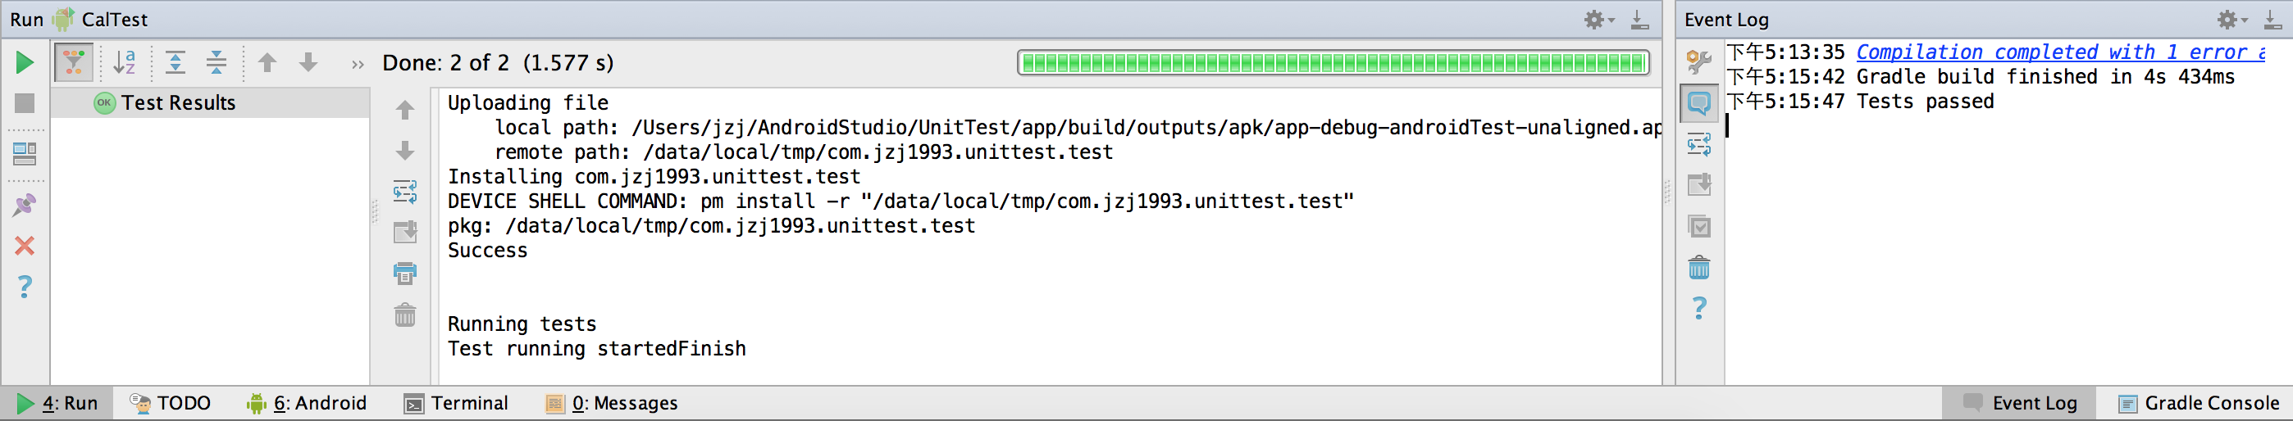
Task: Open Run panel gear settings dropdown
Action: pos(1598,20)
